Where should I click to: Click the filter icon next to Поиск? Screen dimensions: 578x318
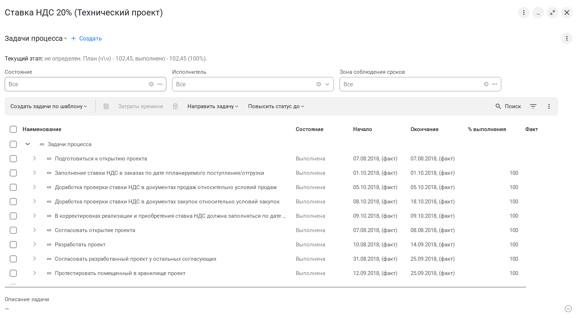tap(533, 106)
